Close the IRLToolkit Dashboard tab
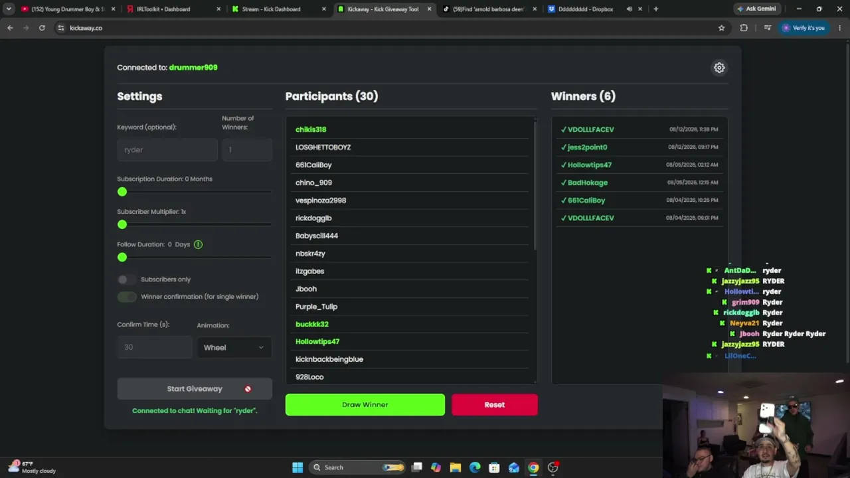 pyautogui.click(x=219, y=9)
